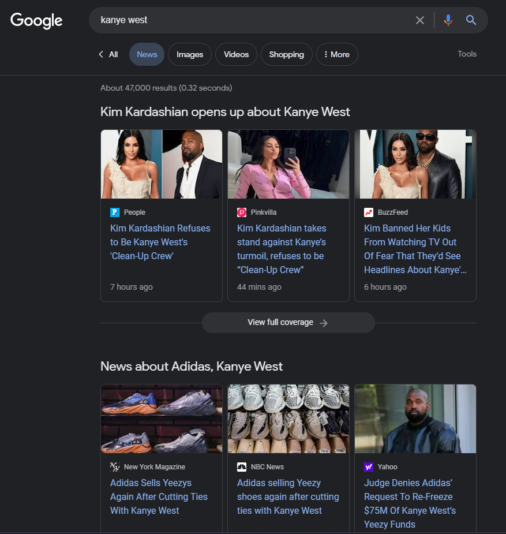Open the Pinkvilla article selfie thumbnail

coord(288,164)
